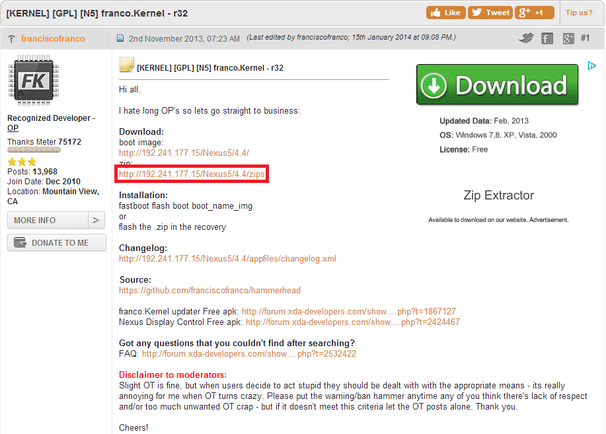The image size is (606, 434).
Task: Click the 'Installation:' heading
Action: (143, 195)
